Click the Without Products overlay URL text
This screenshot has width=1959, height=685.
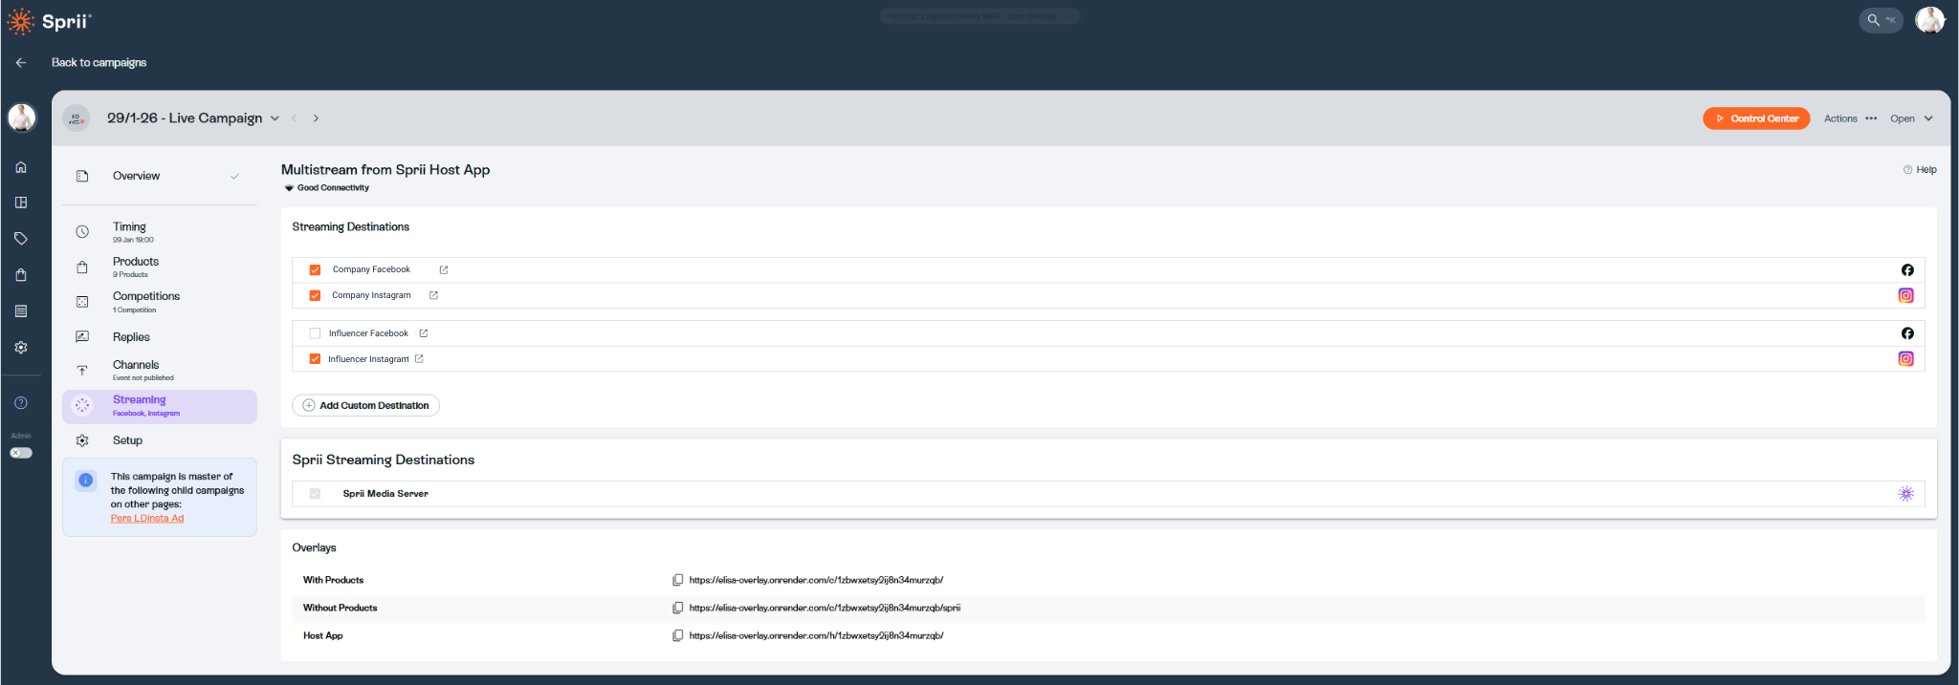[x=825, y=608]
